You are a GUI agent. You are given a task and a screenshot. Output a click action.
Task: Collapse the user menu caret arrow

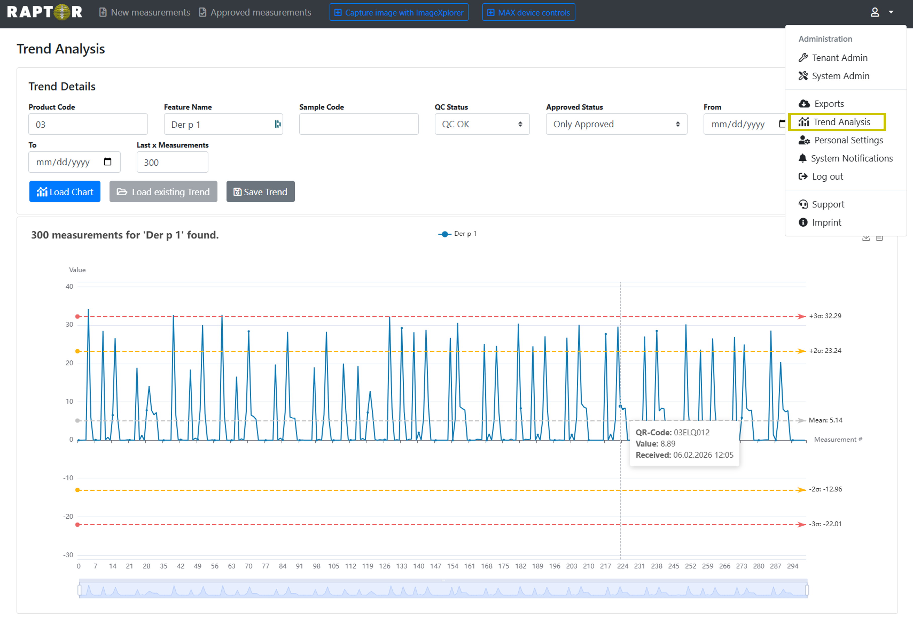coord(891,12)
